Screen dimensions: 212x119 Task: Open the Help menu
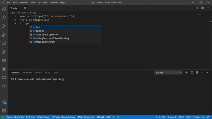click(x=62, y=3)
